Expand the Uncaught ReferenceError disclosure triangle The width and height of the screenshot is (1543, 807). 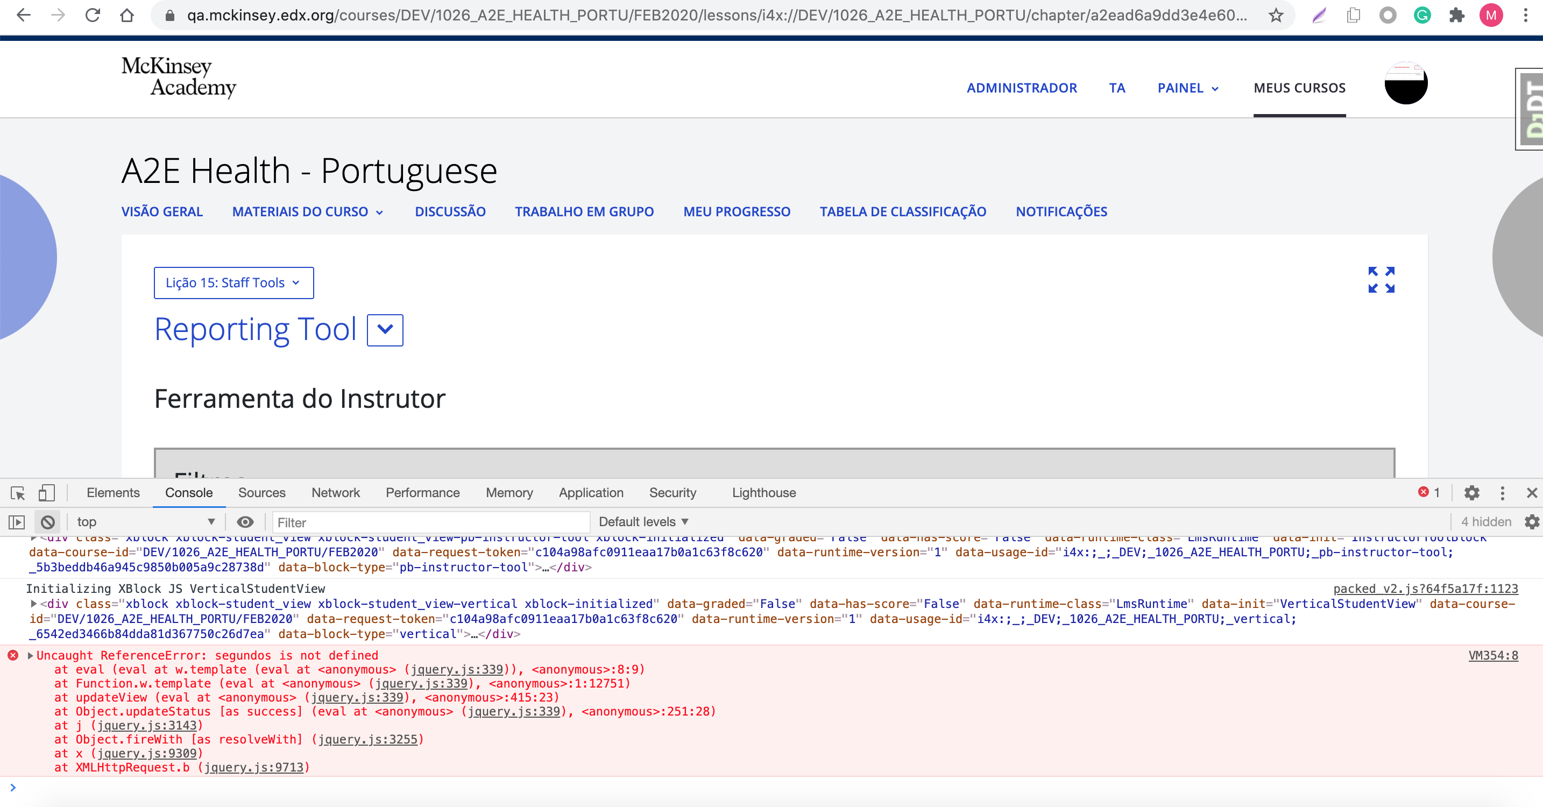(x=30, y=655)
